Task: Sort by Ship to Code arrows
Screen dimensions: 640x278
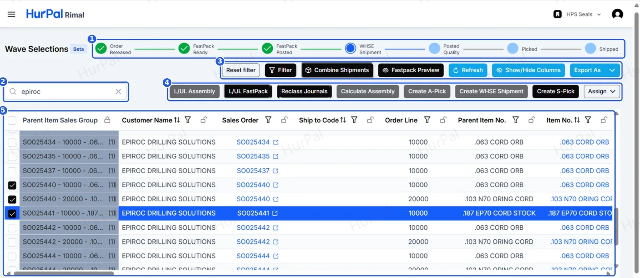Action: coord(343,120)
